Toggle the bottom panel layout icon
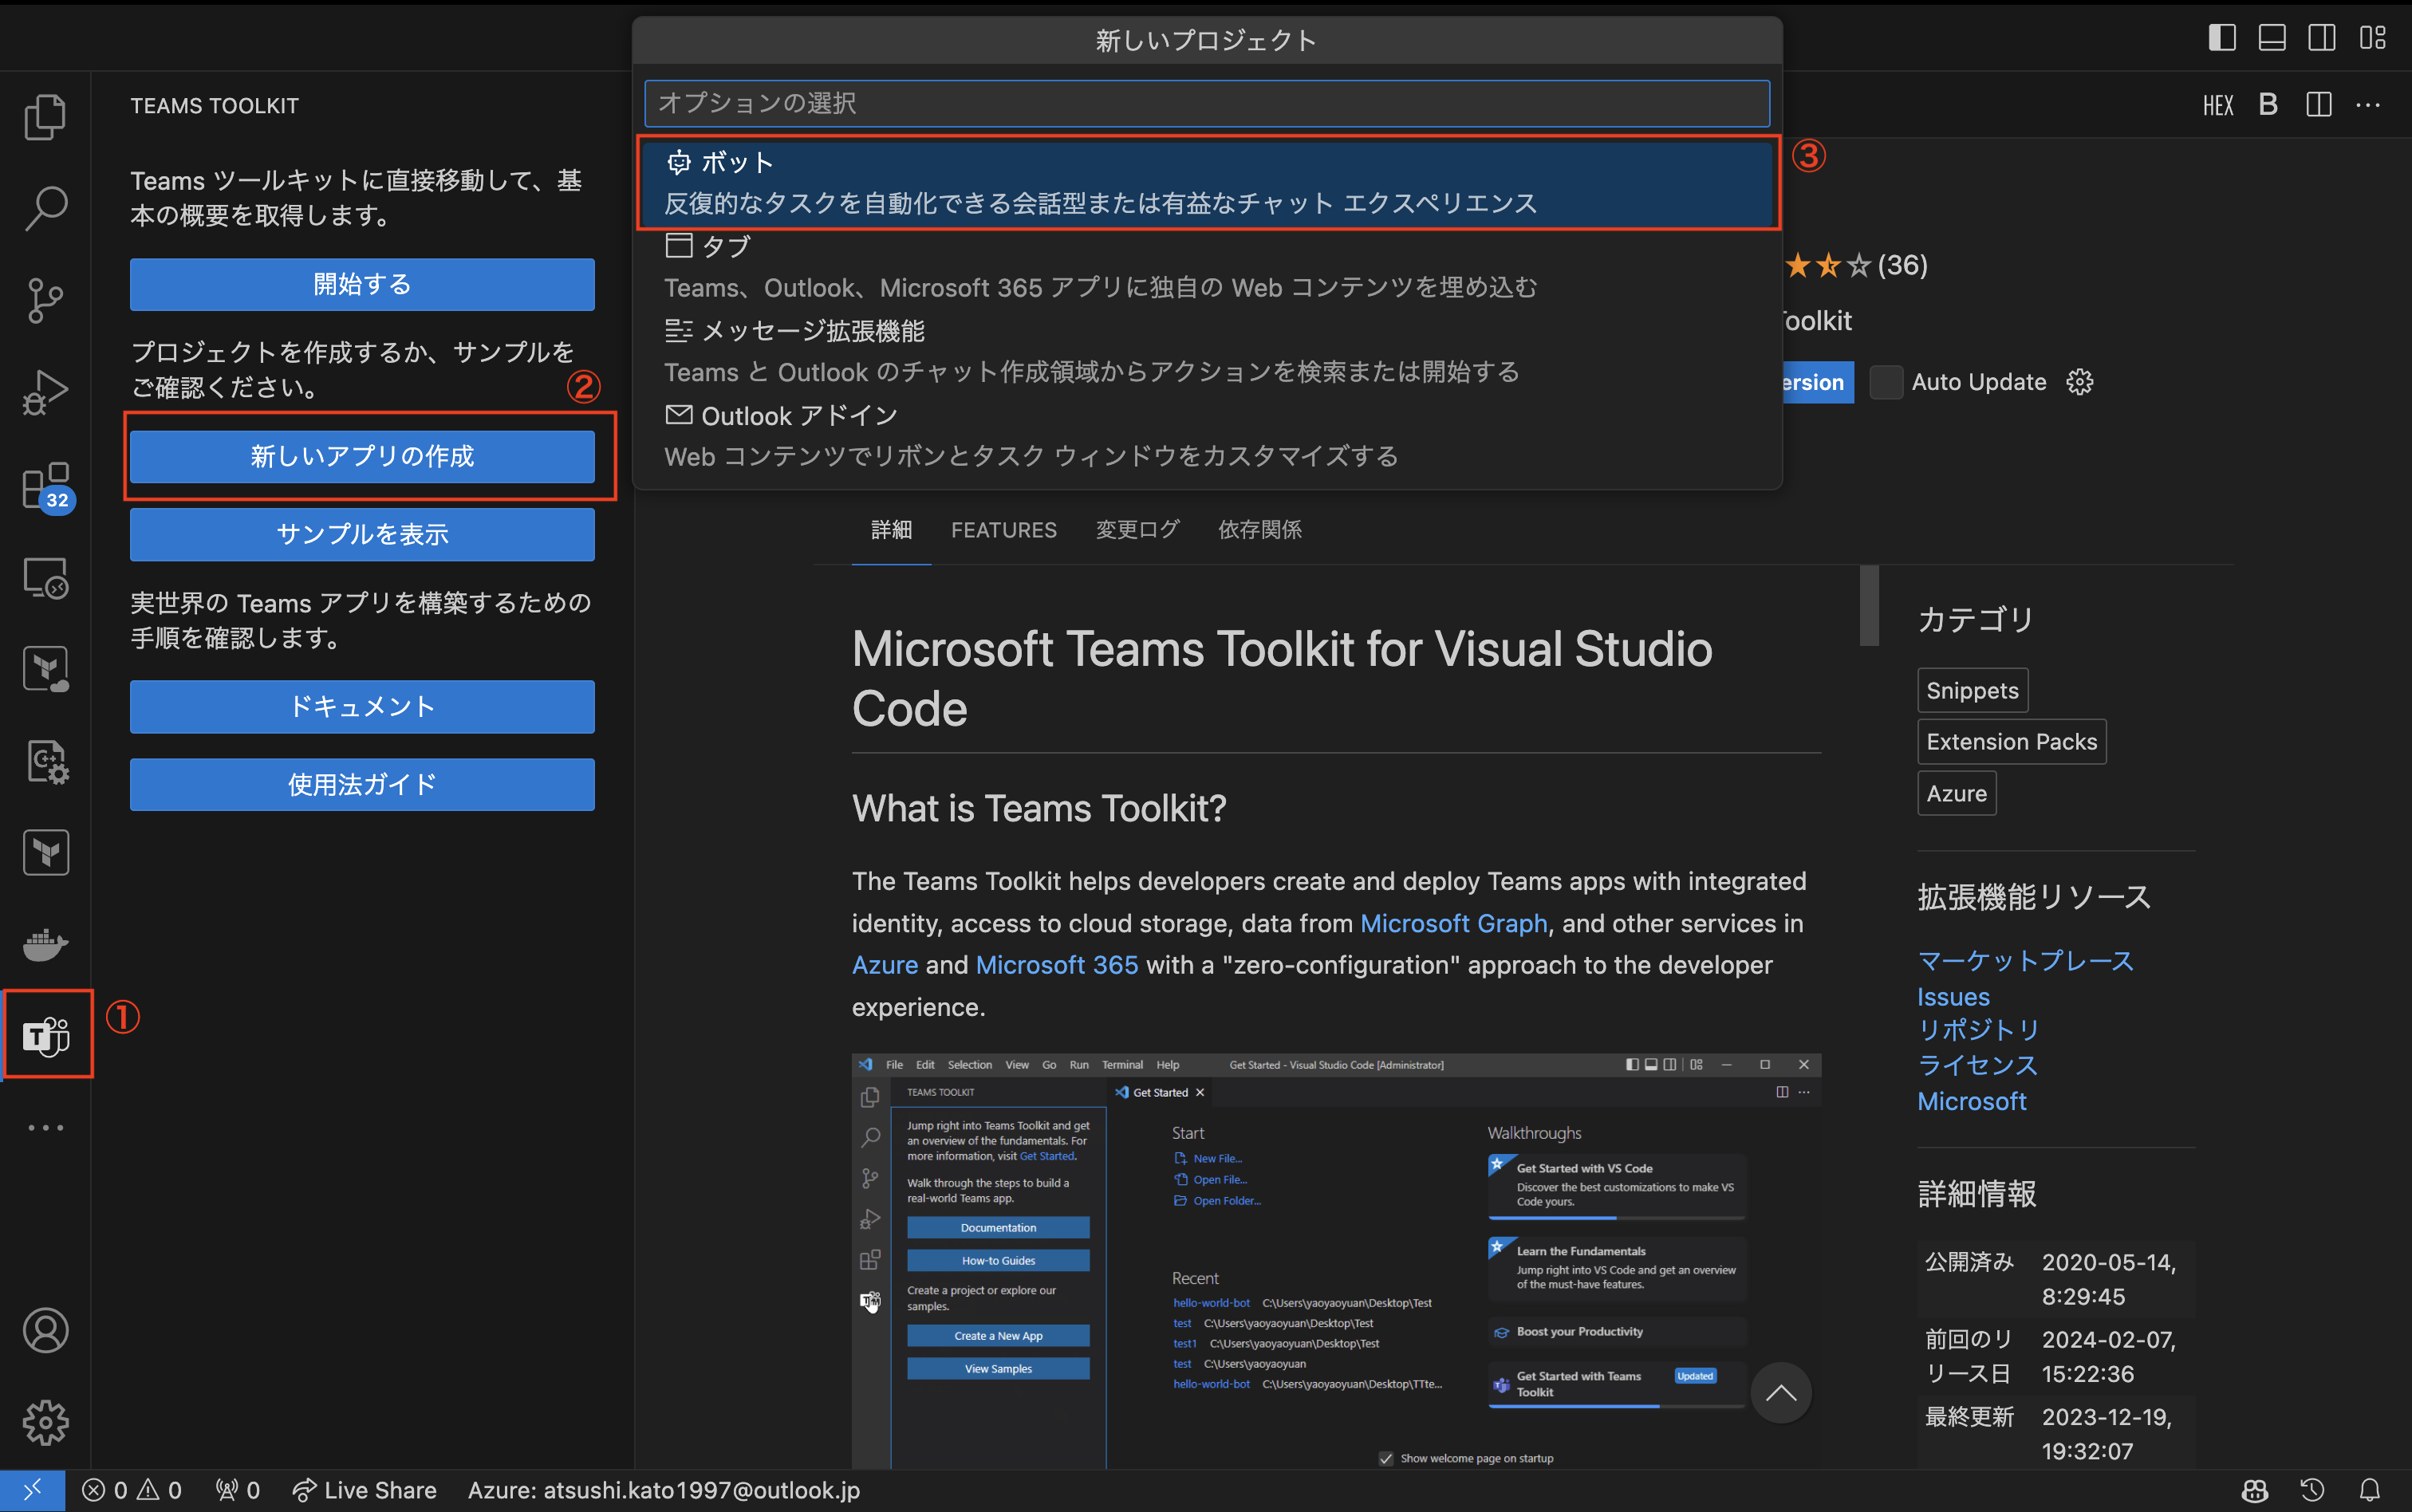 click(2272, 38)
